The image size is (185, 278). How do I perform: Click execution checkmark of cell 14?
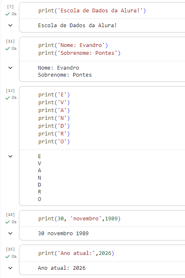point(7,222)
